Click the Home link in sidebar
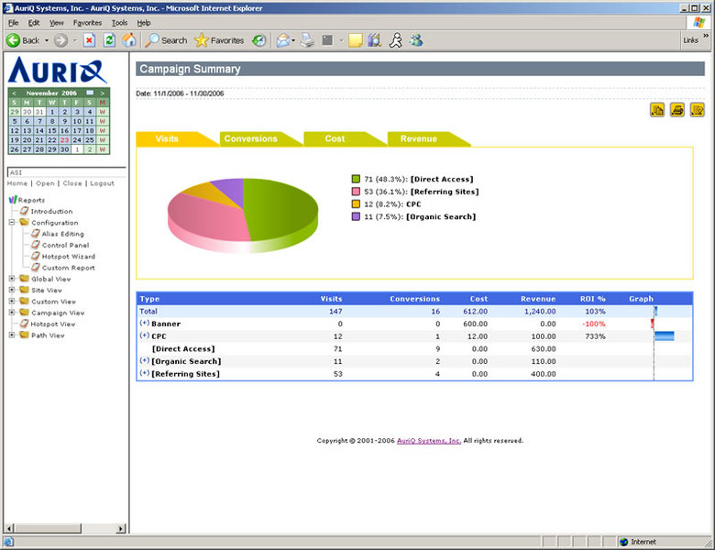The height and width of the screenshot is (550, 715). pos(17,183)
